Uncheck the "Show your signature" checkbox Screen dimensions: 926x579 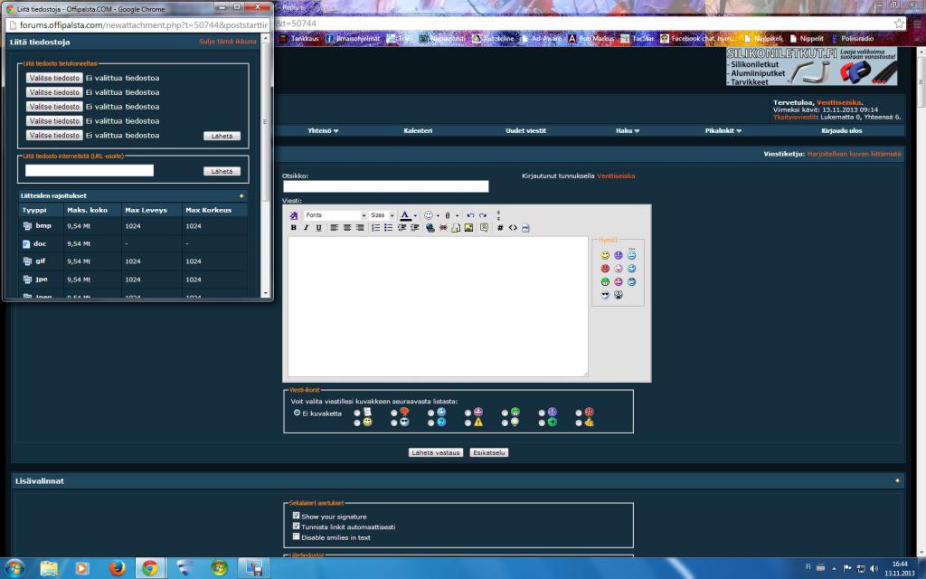point(296,516)
